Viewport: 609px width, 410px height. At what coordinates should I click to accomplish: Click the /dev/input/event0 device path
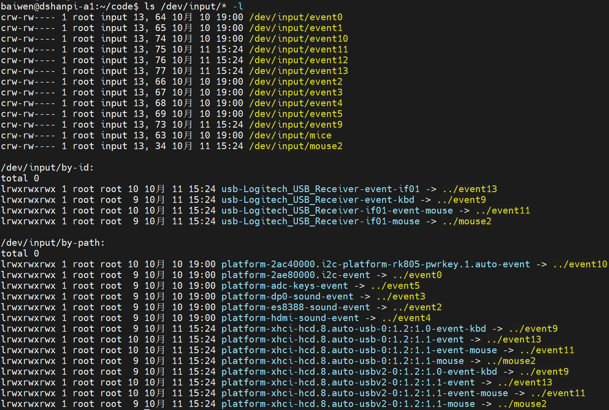(x=295, y=17)
